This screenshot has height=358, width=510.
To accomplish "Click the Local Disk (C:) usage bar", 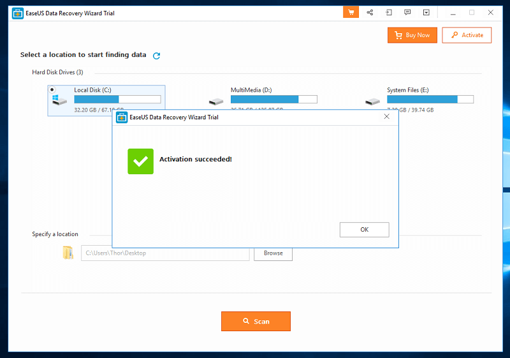I will [117, 100].
